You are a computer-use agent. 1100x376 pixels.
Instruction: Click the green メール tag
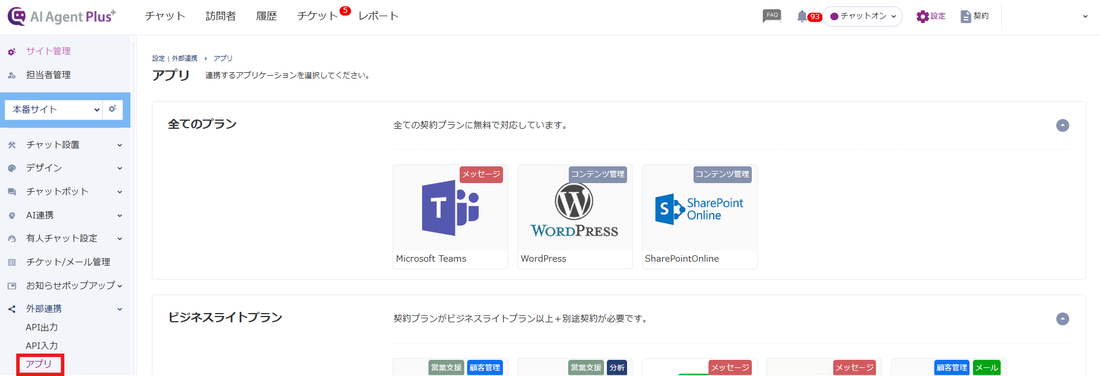tap(986, 367)
